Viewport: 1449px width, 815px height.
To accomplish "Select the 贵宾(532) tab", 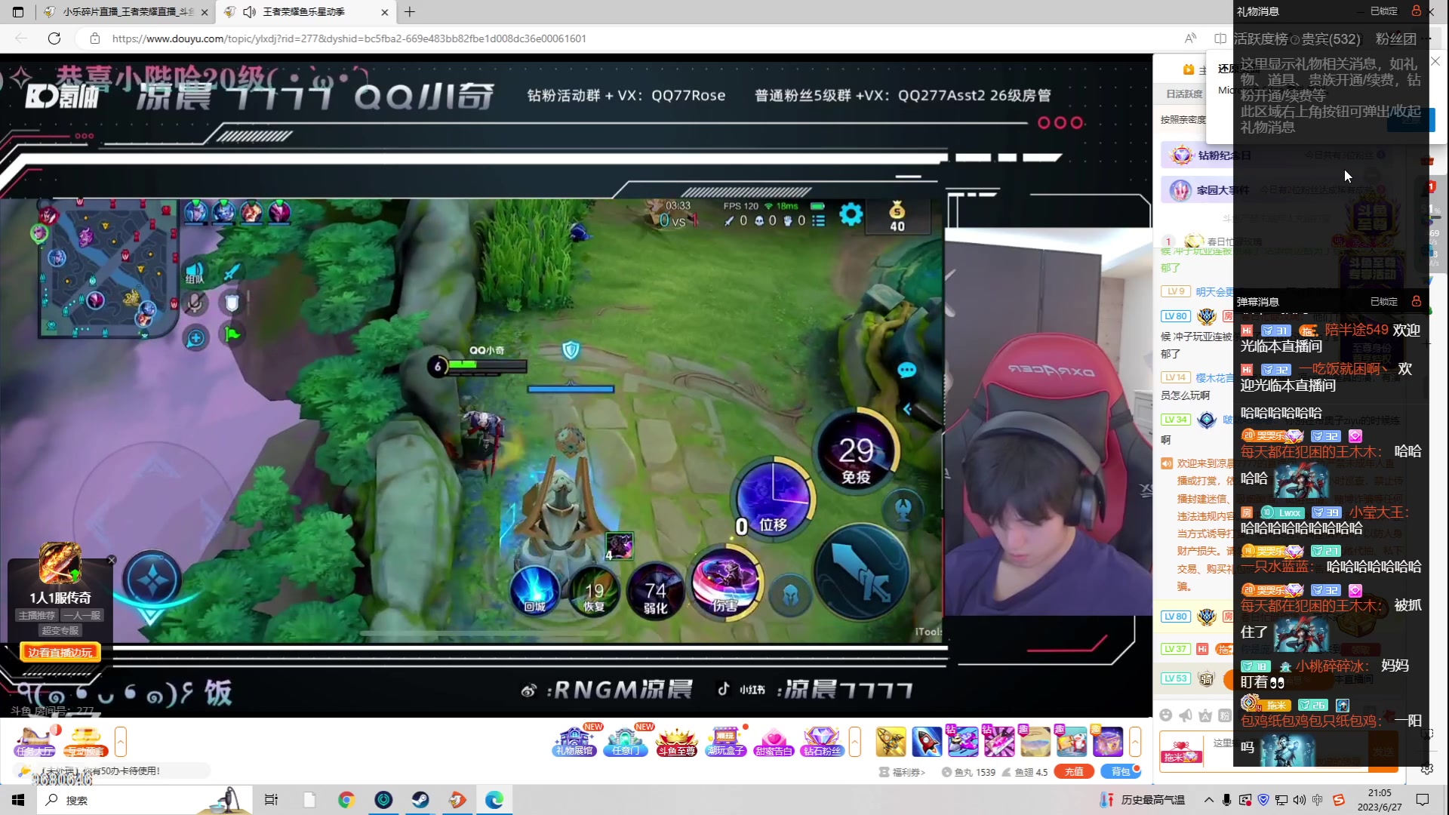I will [x=1331, y=39].
